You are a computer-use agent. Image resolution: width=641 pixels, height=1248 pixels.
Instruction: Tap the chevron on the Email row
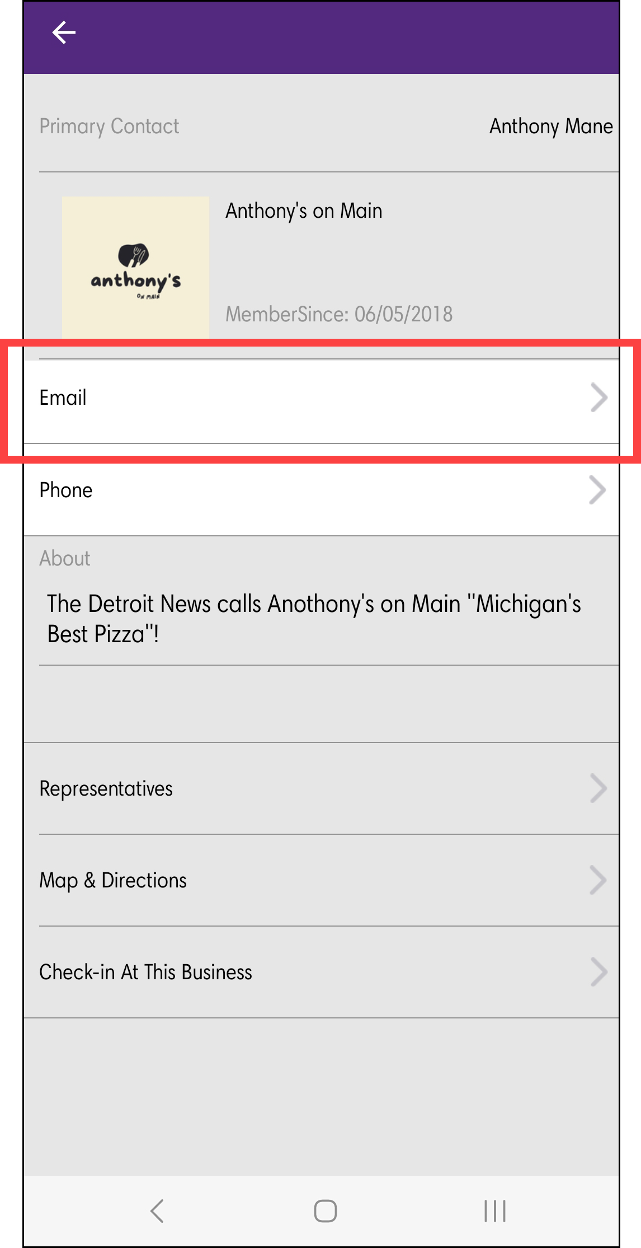[x=598, y=398]
